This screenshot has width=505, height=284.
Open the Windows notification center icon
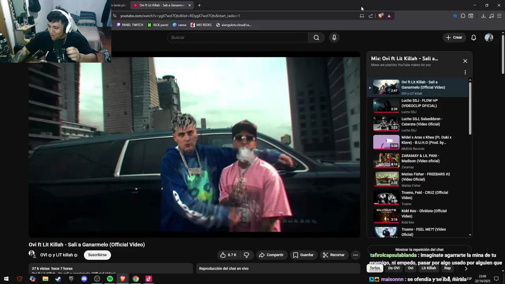click(496, 279)
